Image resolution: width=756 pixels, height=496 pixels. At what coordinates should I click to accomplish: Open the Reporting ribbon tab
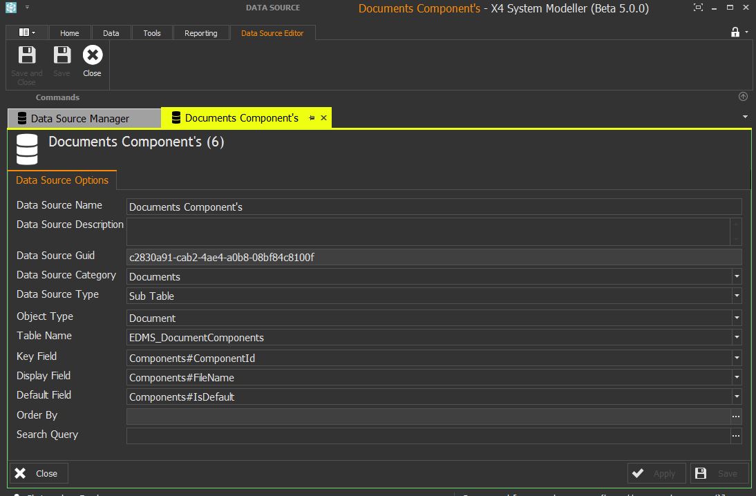[x=201, y=32]
